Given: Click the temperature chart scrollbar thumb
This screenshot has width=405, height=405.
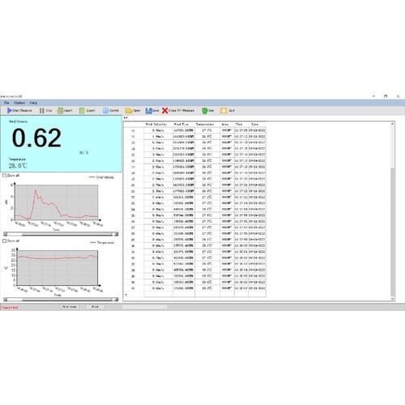Looking at the screenshot, I should tap(67, 300).
